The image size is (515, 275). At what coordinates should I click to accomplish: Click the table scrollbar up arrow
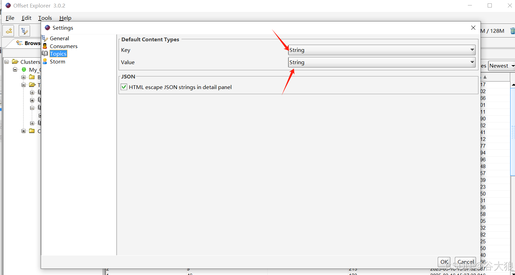click(x=513, y=85)
